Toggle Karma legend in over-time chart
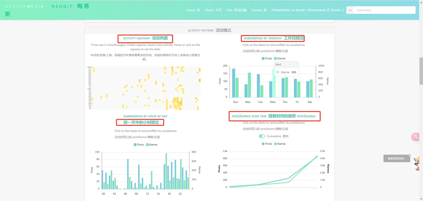 click(280, 144)
